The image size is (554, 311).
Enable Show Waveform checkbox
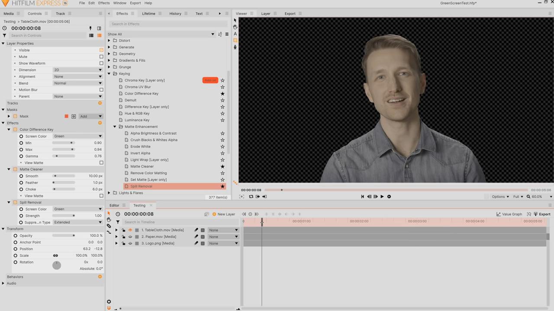tap(101, 63)
